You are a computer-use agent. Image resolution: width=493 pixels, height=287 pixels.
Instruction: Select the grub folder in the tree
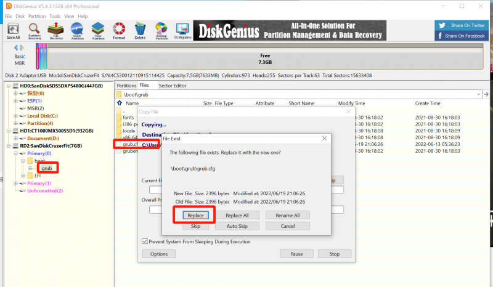click(47, 168)
